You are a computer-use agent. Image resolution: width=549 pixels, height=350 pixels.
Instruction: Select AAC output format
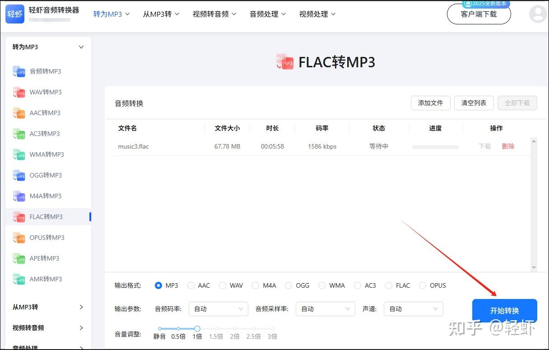point(191,285)
